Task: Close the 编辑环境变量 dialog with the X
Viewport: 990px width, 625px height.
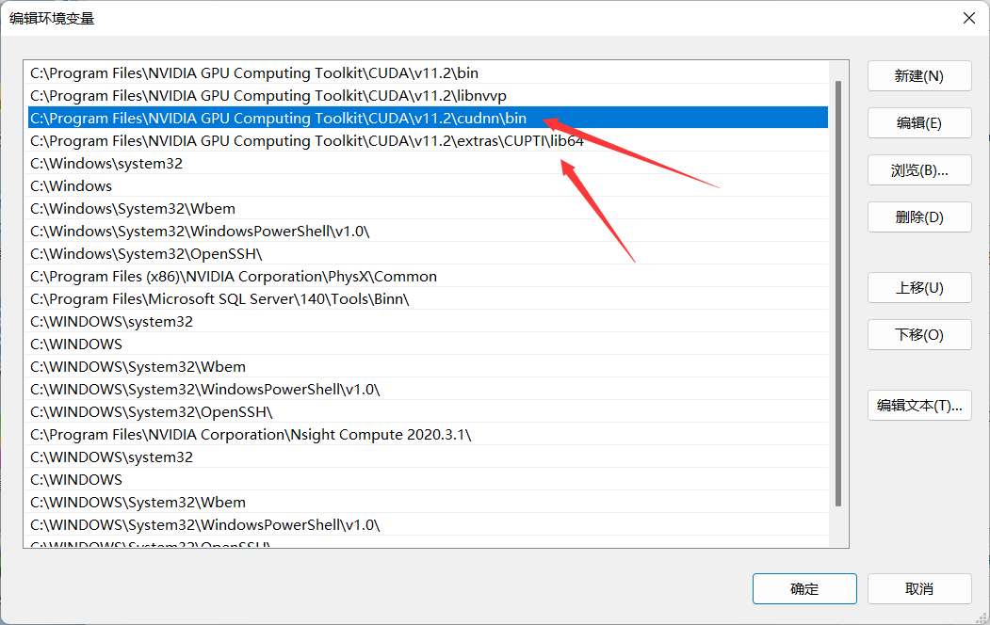Action: pos(969,18)
